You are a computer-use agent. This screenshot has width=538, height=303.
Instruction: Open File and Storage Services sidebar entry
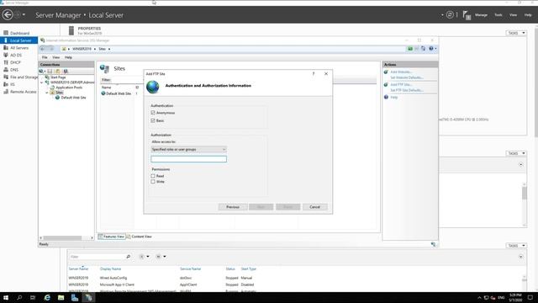(x=20, y=77)
